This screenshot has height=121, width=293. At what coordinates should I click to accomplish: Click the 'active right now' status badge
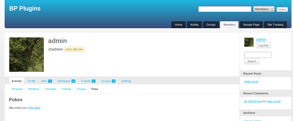(x=74, y=49)
